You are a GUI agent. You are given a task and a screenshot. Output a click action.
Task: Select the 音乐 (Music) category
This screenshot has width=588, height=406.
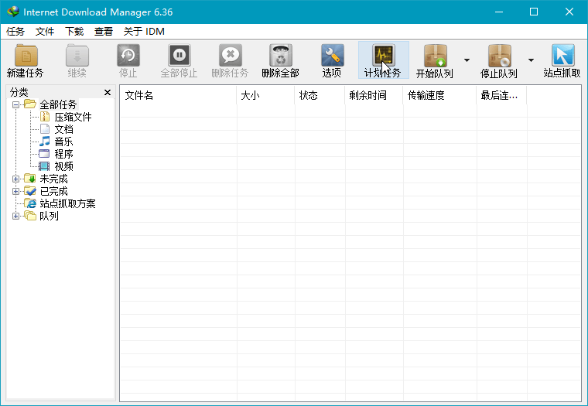click(x=63, y=142)
